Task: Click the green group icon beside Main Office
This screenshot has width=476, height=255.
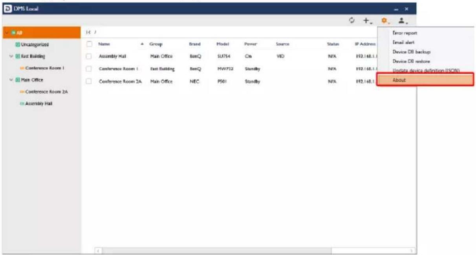Action: pyautogui.click(x=17, y=80)
